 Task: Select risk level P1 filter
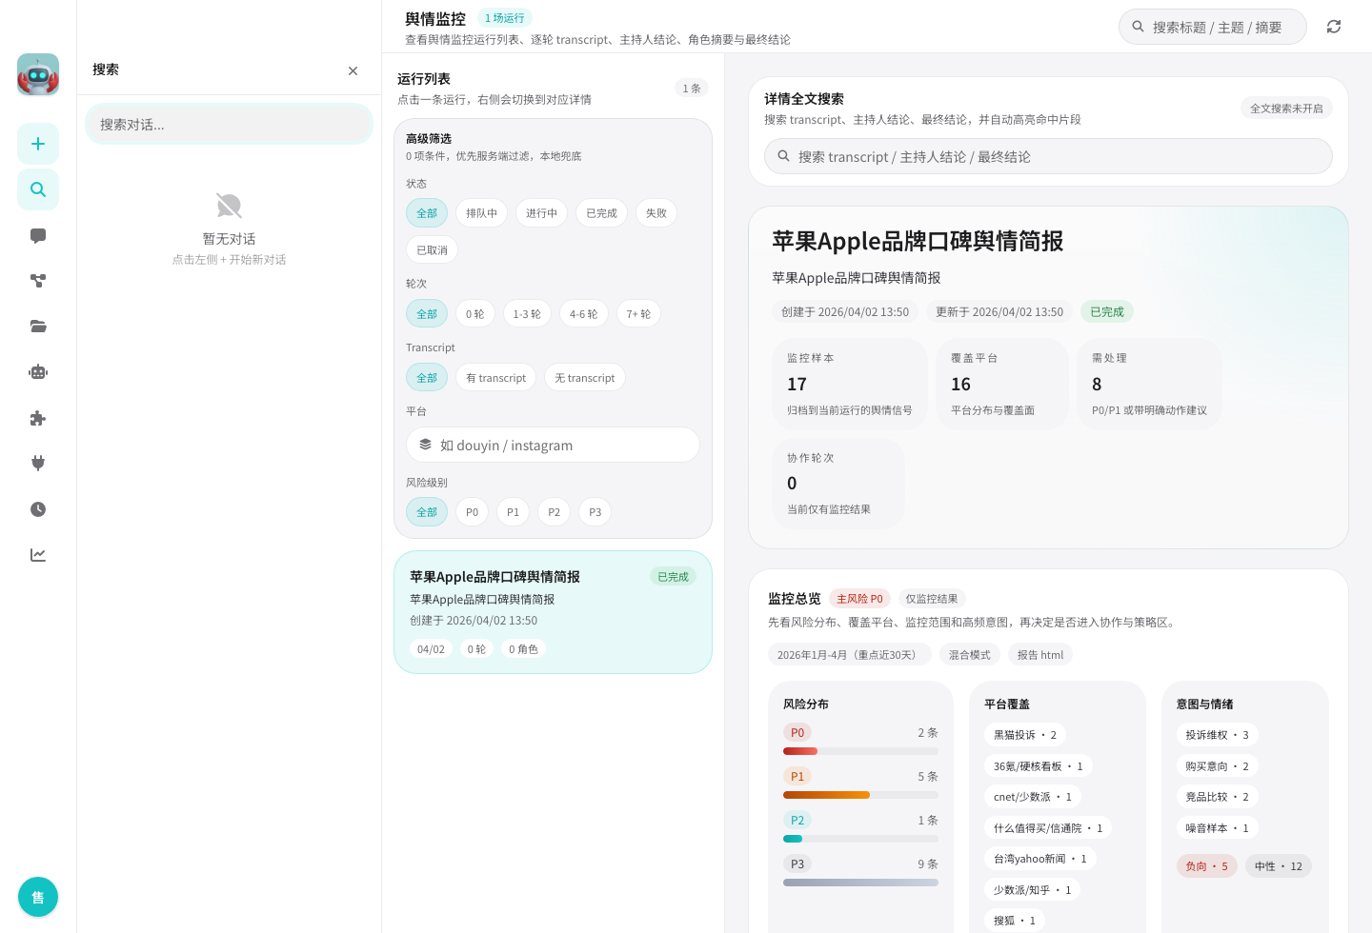(513, 512)
